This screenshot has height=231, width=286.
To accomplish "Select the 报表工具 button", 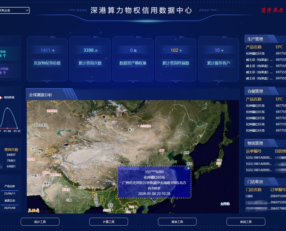I will tap(177, 222).
